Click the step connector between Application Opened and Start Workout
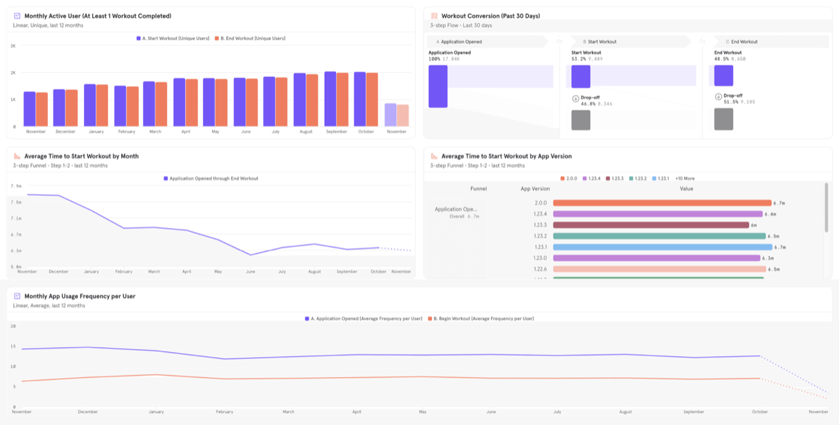Screen dimensions: 839x425 pyautogui.click(x=560, y=41)
